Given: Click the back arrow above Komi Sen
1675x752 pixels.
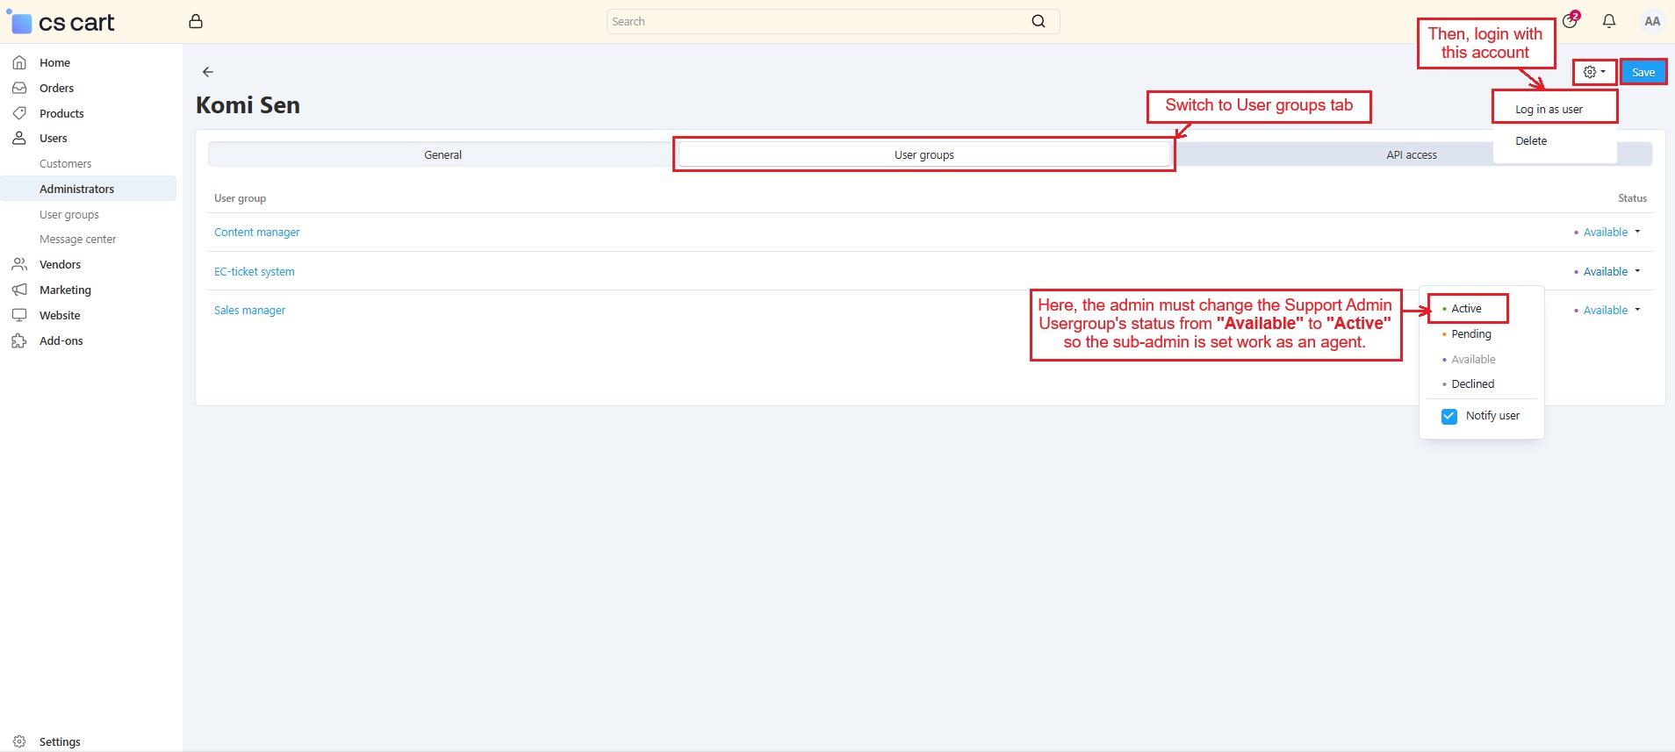Looking at the screenshot, I should point(208,72).
